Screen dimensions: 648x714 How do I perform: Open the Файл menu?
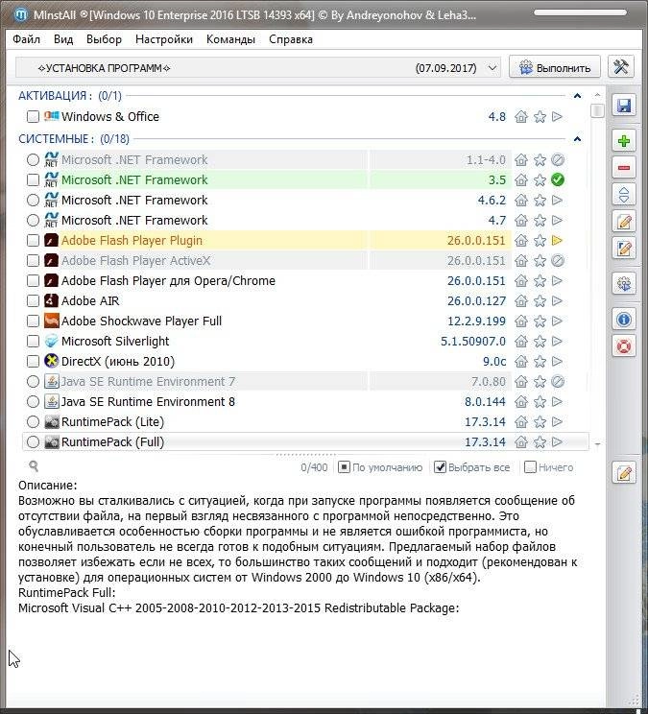(27, 39)
